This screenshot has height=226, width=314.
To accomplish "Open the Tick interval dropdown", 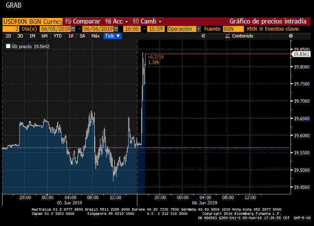I will [x=113, y=36].
